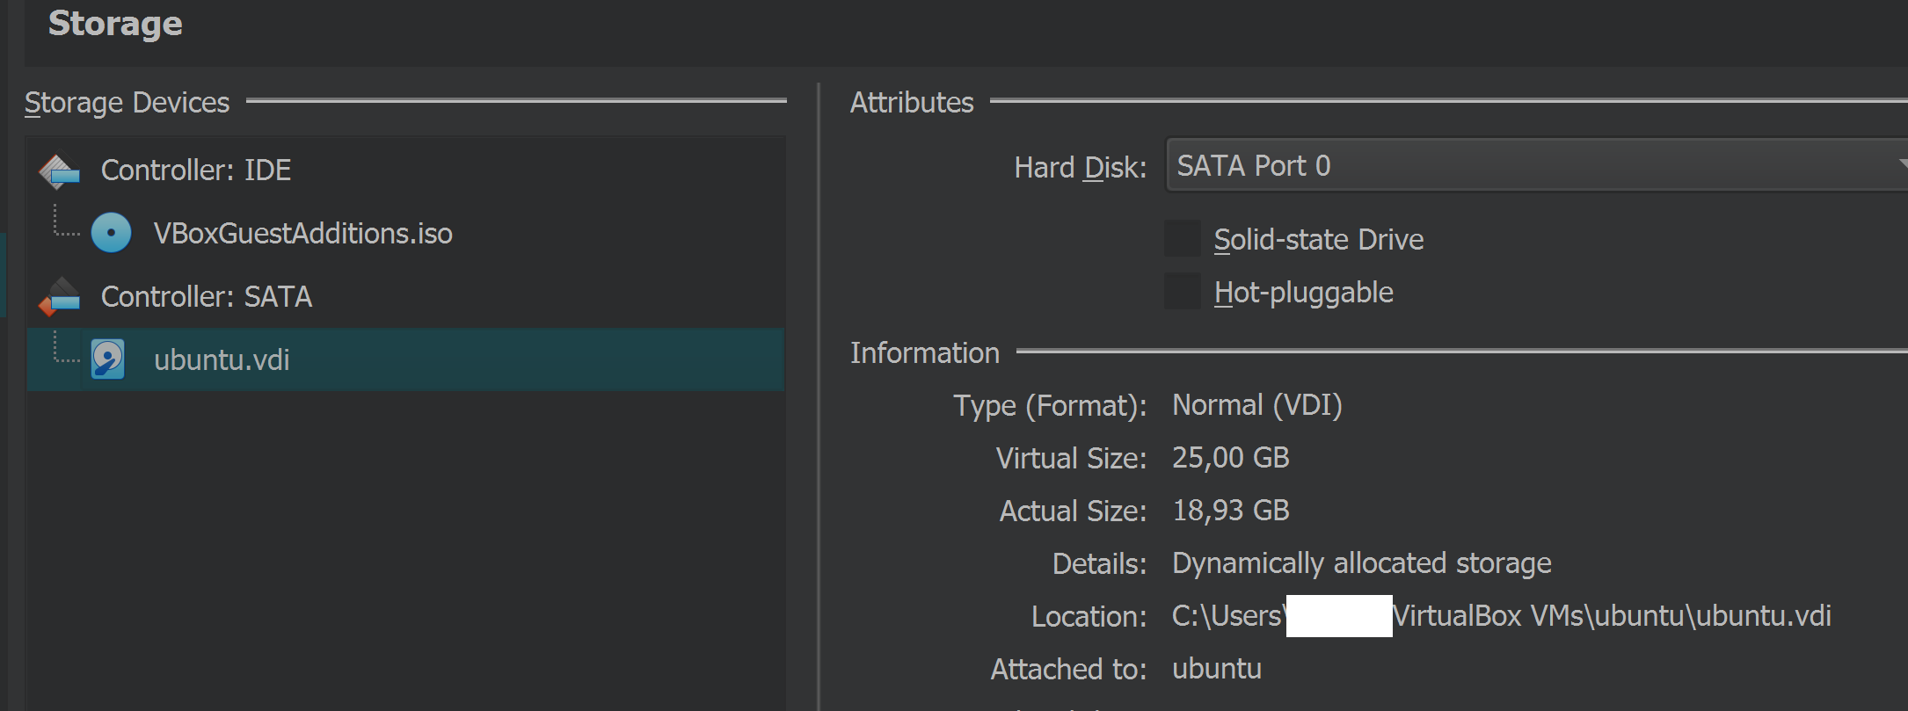Click the 18,93 GB actual size value

tap(1231, 511)
